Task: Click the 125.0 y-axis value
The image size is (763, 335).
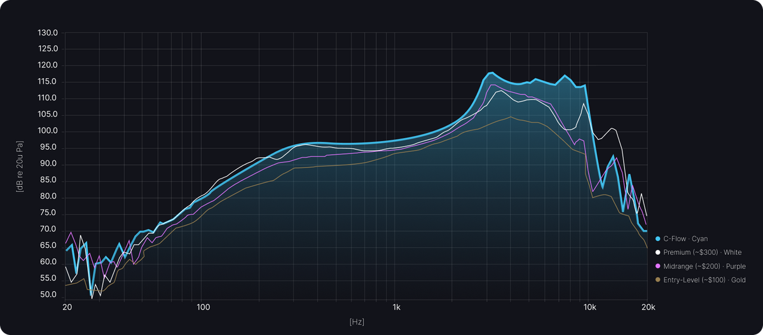Action: tap(48, 49)
